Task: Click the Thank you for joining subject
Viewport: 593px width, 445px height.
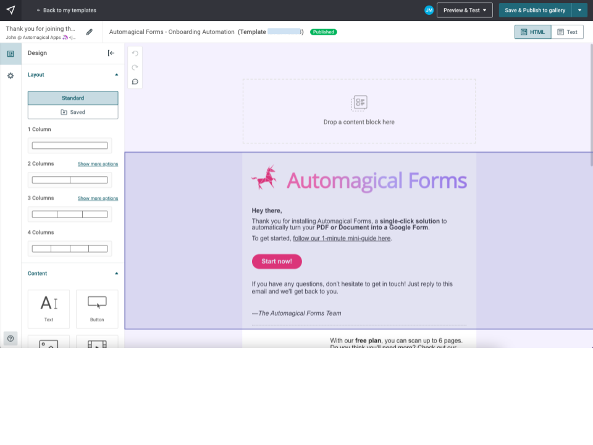Action: (41, 29)
